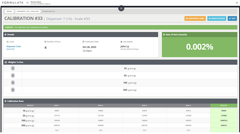Click the Formulate logo
Viewport: 240px width, 134px height.
click(x=13, y=3)
